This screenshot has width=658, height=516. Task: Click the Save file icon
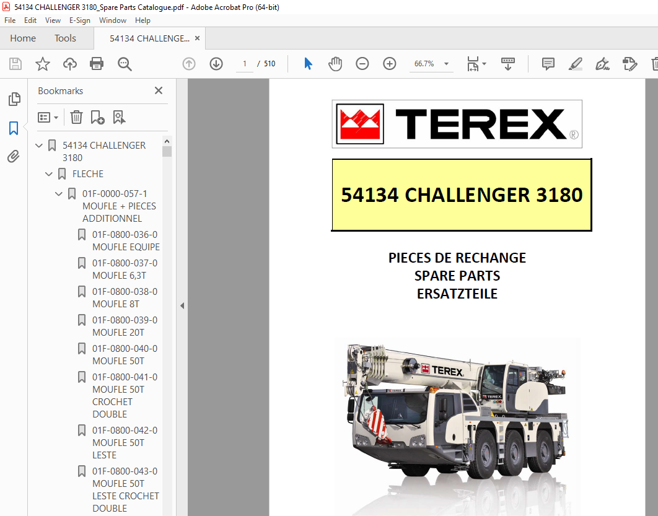(x=15, y=64)
